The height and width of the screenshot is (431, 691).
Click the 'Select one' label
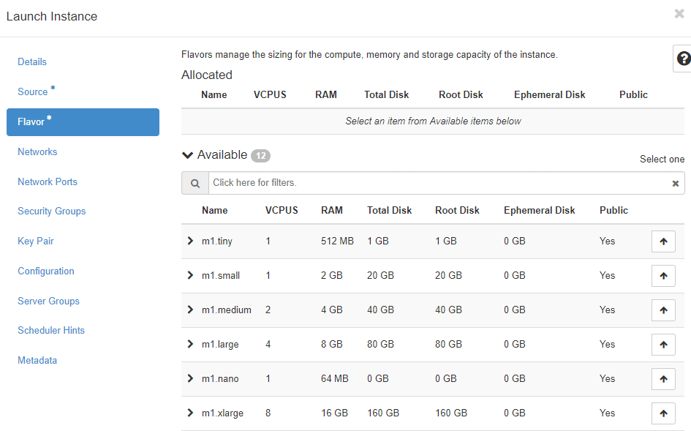(662, 160)
